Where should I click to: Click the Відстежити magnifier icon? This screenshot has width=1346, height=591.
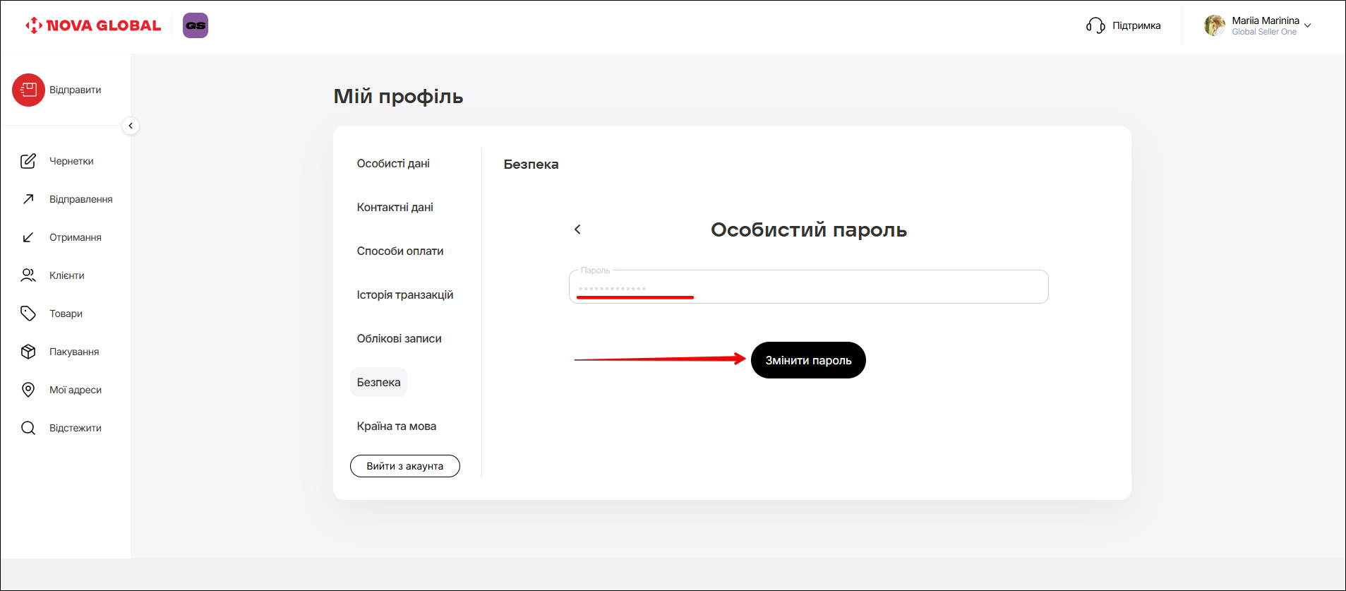click(28, 428)
